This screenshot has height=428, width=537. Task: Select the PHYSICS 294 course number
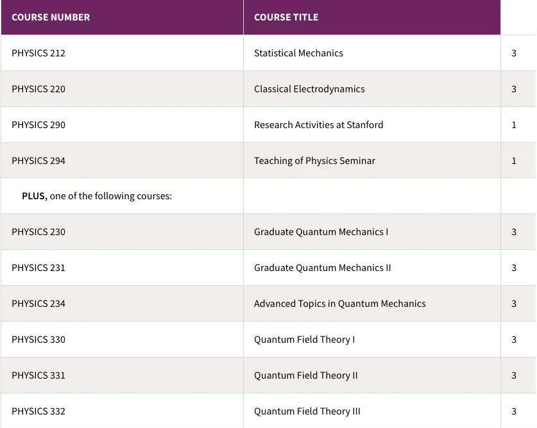(38, 161)
